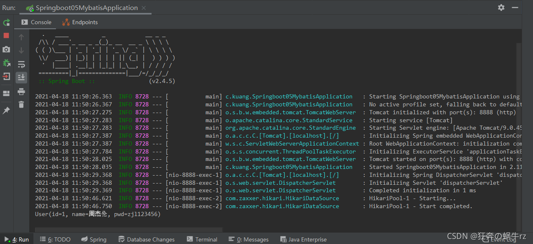Open the Terminal tool window
The image size is (533, 244).
coord(202,239)
